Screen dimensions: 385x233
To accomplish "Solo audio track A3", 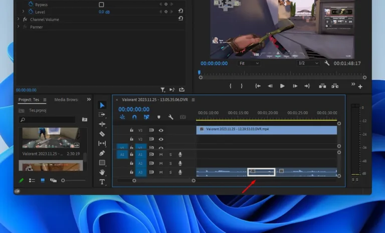I will coord(170,172).
